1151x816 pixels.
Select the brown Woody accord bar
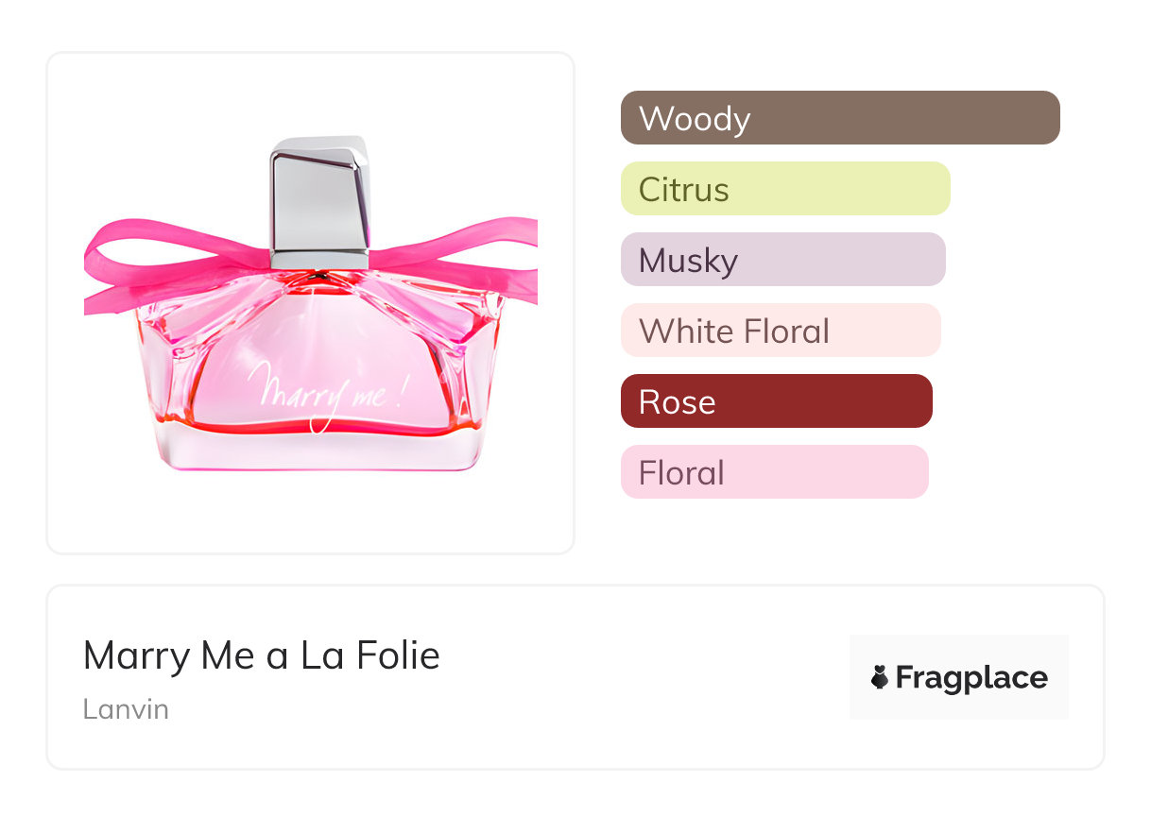[x=839, y=118]
